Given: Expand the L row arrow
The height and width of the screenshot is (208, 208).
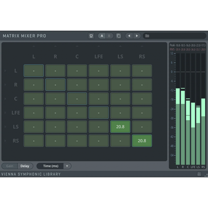Looking at the screenshot, I should (5, 71).
